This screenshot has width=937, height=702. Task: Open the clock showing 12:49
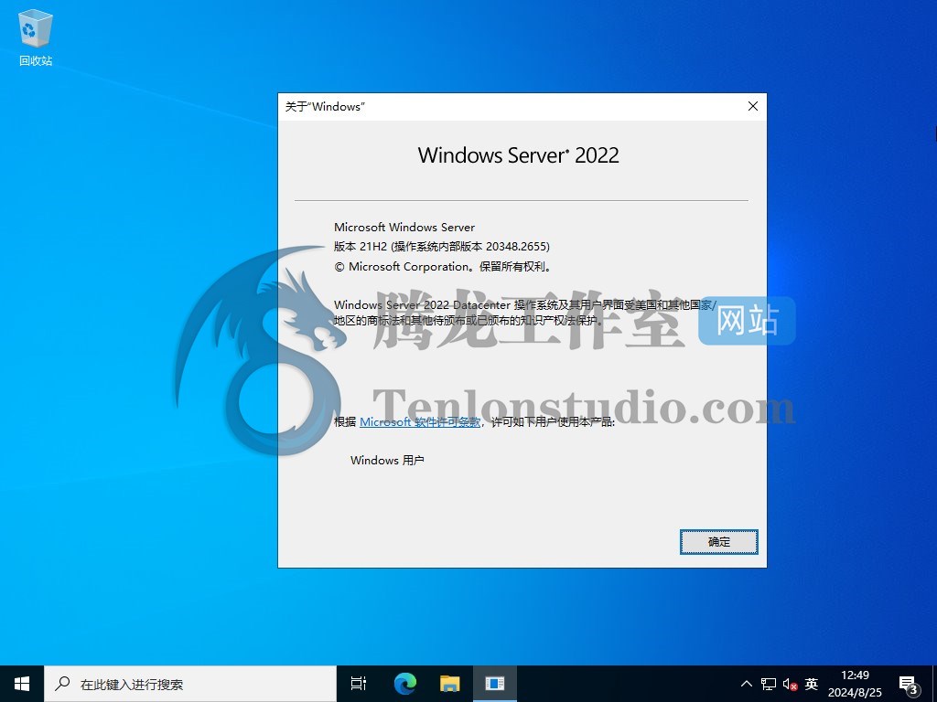[855, 684]
